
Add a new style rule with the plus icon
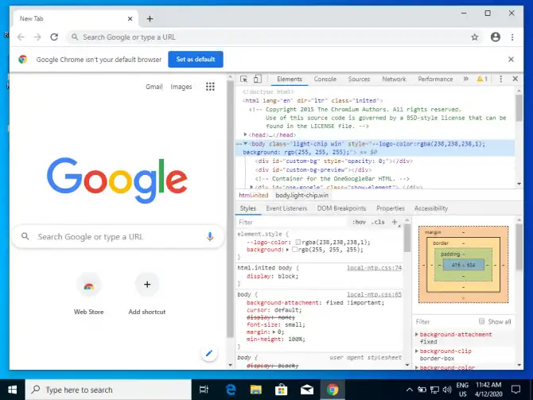click(395, 222)
